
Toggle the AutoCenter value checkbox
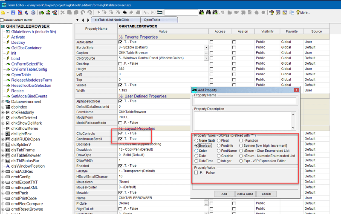click(x=120, y=42)
